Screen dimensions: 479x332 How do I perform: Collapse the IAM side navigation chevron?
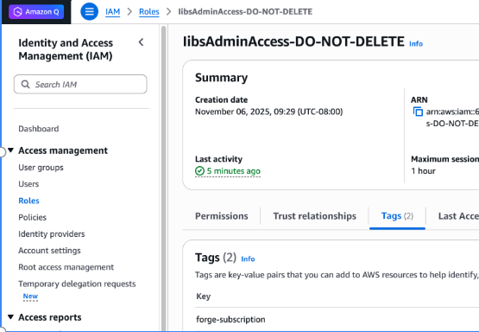coord(142,42)
